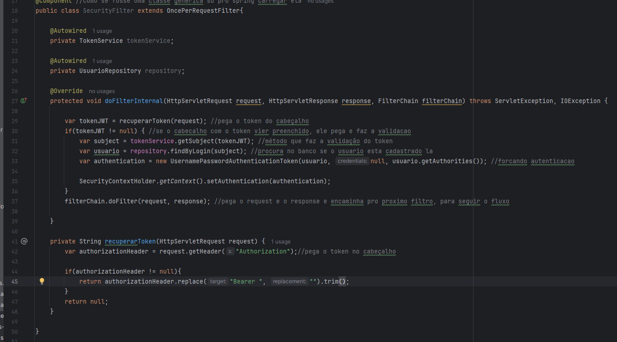The height and width of the screenshot is (342, 617).
Task: Click the doFilterInternal method name
Action: click(134, 101)
